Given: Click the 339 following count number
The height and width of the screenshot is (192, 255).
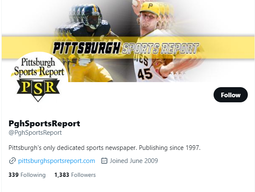Looking at the screenshot, I should [x=14, y=175].
